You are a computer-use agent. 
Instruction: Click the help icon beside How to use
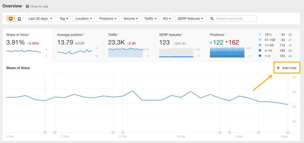click(27, 6)
